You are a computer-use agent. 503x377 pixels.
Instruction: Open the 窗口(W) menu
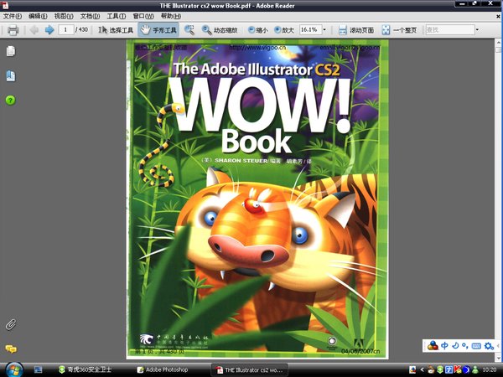click(x=143, y=16)
